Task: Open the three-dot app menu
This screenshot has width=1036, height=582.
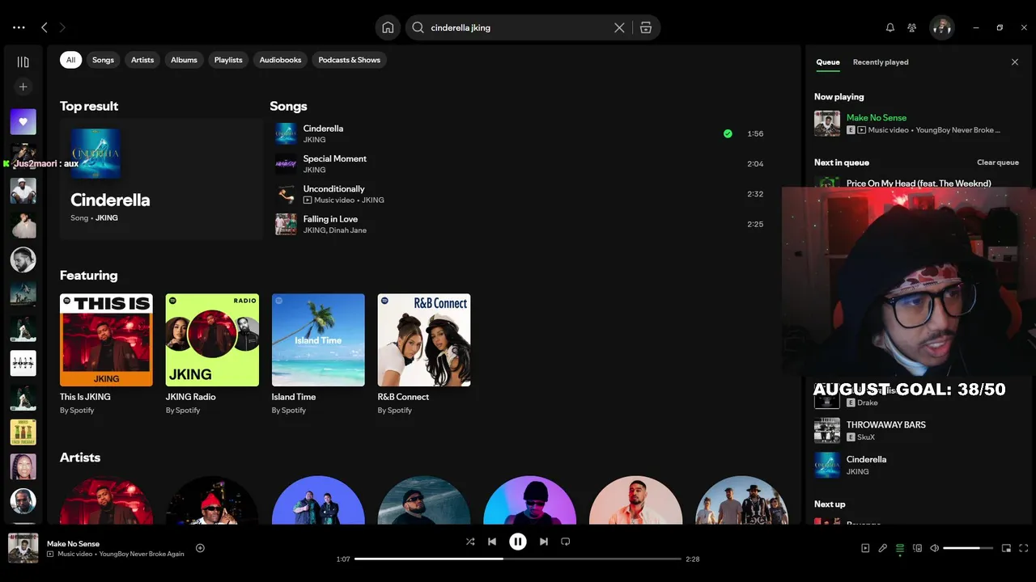Action: [x=19, y=27]
